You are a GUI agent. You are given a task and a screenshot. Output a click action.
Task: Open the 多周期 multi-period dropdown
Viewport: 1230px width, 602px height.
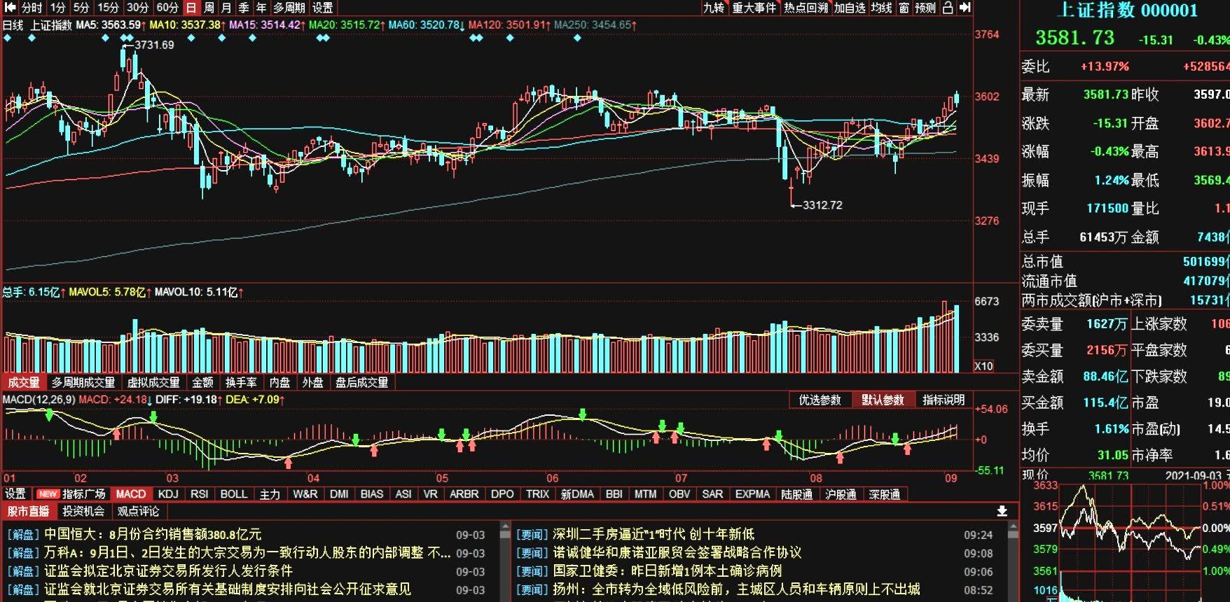pos(289,8)
